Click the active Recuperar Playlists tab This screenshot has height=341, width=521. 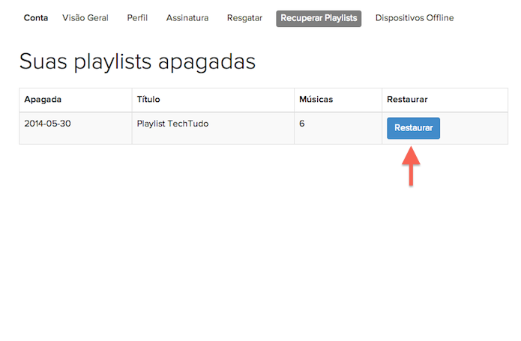click(319, 18)
